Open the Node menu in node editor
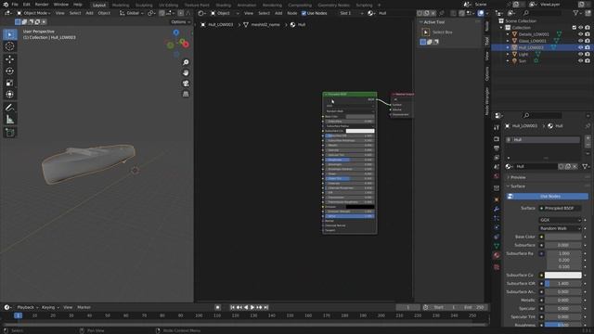Screen dimensions: 594x334 point(292,13)
